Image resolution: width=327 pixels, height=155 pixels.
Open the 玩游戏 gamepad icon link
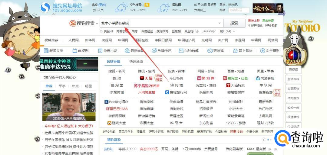coord(210,51)
